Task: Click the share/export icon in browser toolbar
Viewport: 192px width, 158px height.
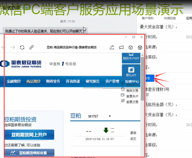Action: (x=112, y=47)
